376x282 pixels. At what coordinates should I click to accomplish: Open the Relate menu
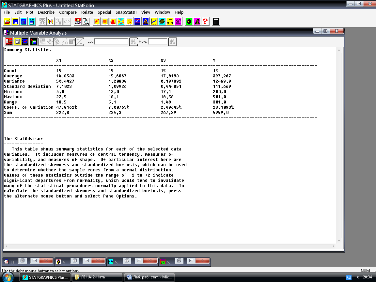coord(87,12)
